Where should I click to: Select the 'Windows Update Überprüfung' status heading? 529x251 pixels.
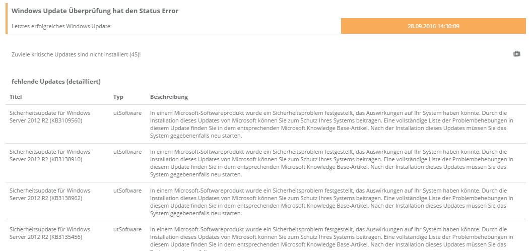click(95, 11)
